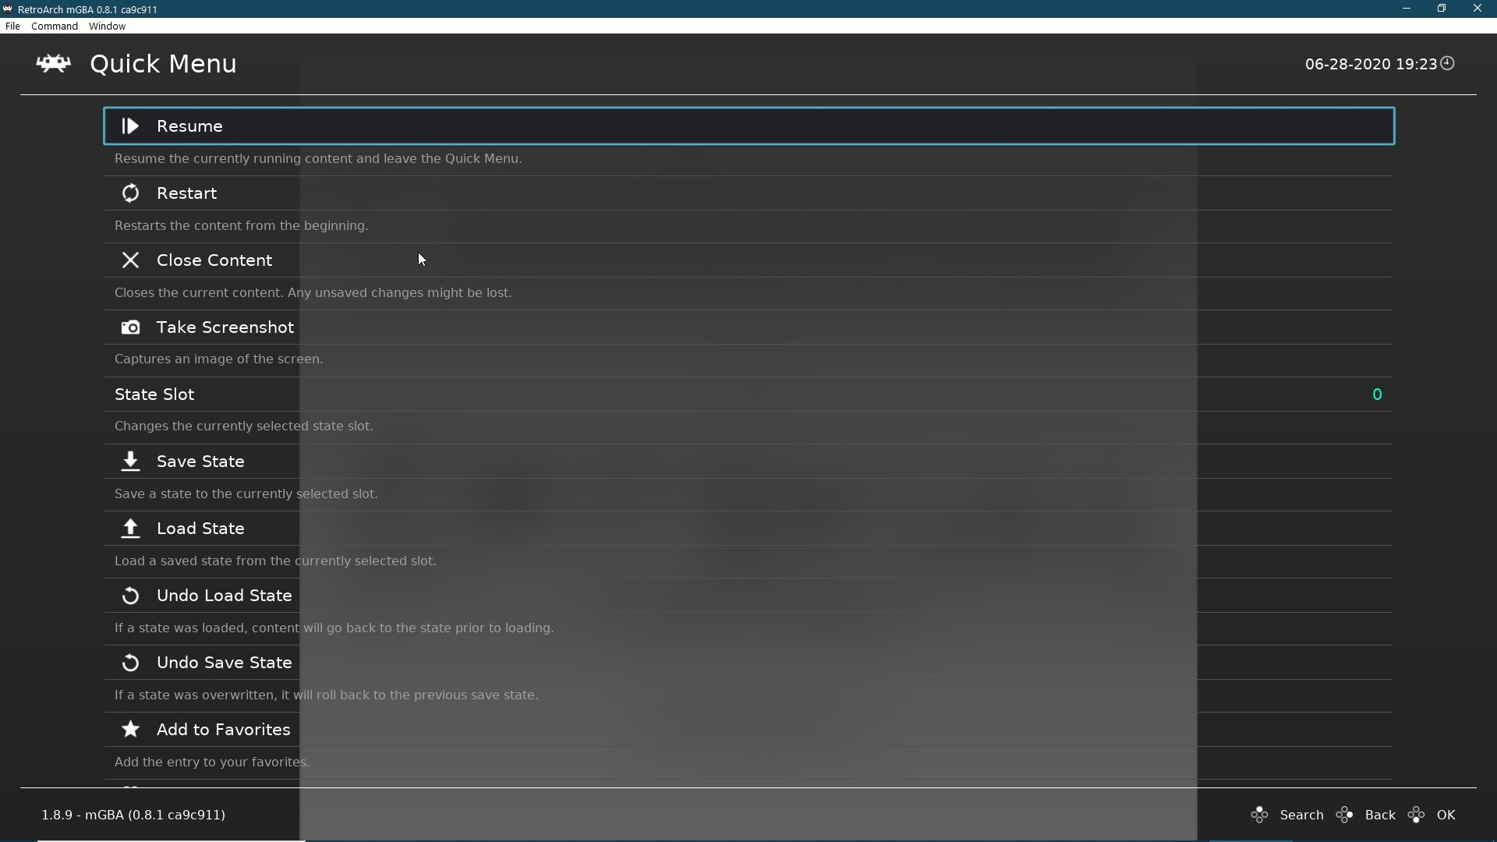Open the Command menu
The image size is (1497, 842).
(53, 26)
